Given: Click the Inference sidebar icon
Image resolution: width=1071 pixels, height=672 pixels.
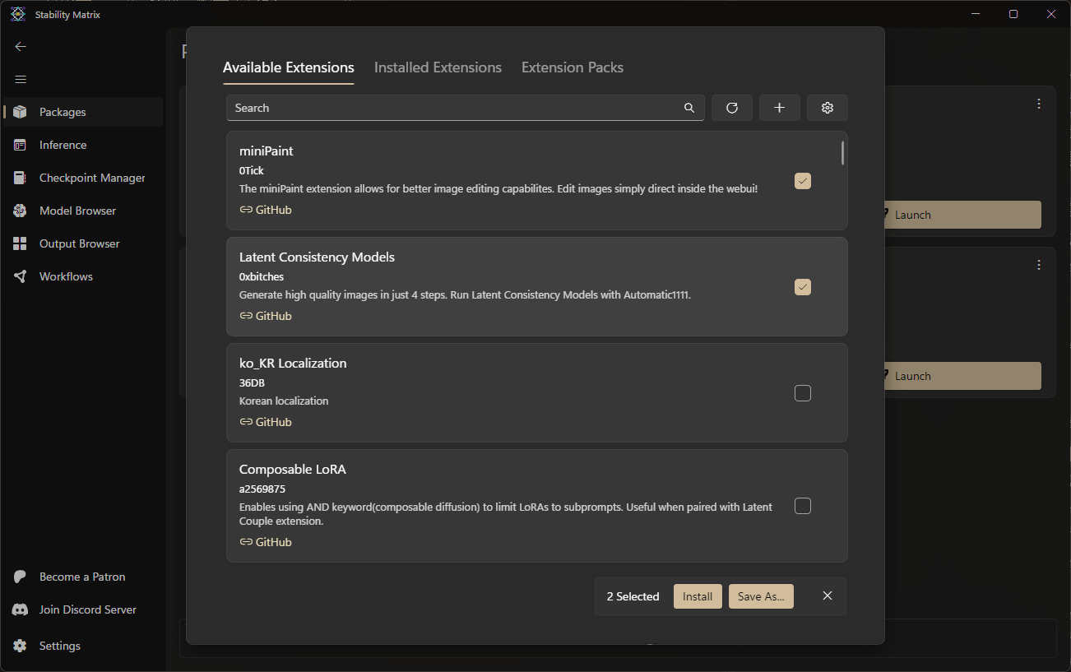Looking at the screenshot, I should tap(21, 145).
